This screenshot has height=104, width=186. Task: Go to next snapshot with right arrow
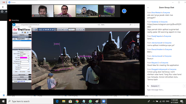pyautogui.click(x=28, y=39)
